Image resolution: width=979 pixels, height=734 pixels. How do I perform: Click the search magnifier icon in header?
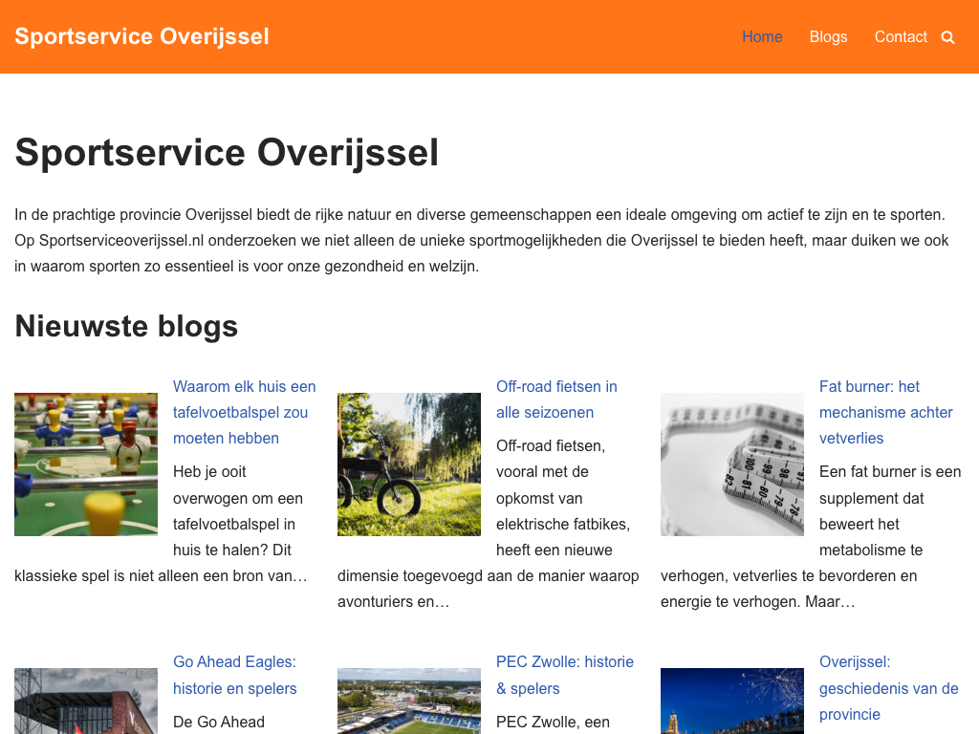coord(947,37)
